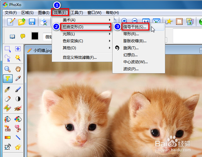Image resolution: width=202 pixels, height=157 pixels.
Task: Select the hand pan tool
Action: click(18, 69)
